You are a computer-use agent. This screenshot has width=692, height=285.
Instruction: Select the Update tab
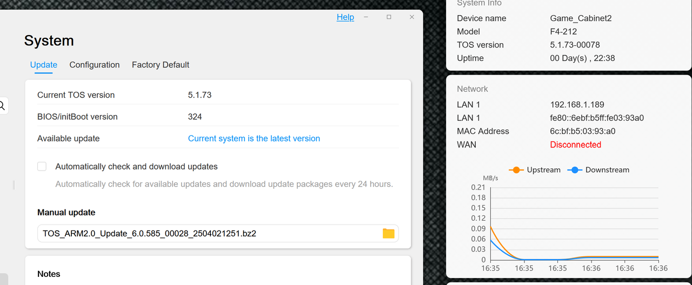point(44,65)
